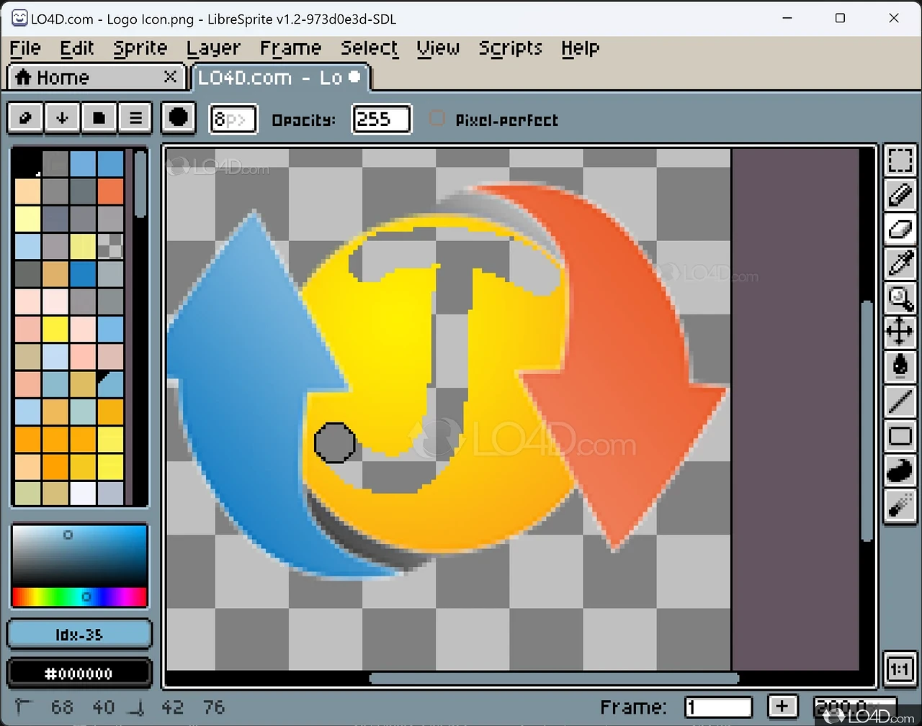Viewport: 922px width, 726px height.
Task: Click the down-arrow button in the options bar
Action: [62, 118]
